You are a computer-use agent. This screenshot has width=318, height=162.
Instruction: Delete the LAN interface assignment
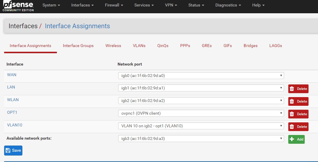click(298, 89)
